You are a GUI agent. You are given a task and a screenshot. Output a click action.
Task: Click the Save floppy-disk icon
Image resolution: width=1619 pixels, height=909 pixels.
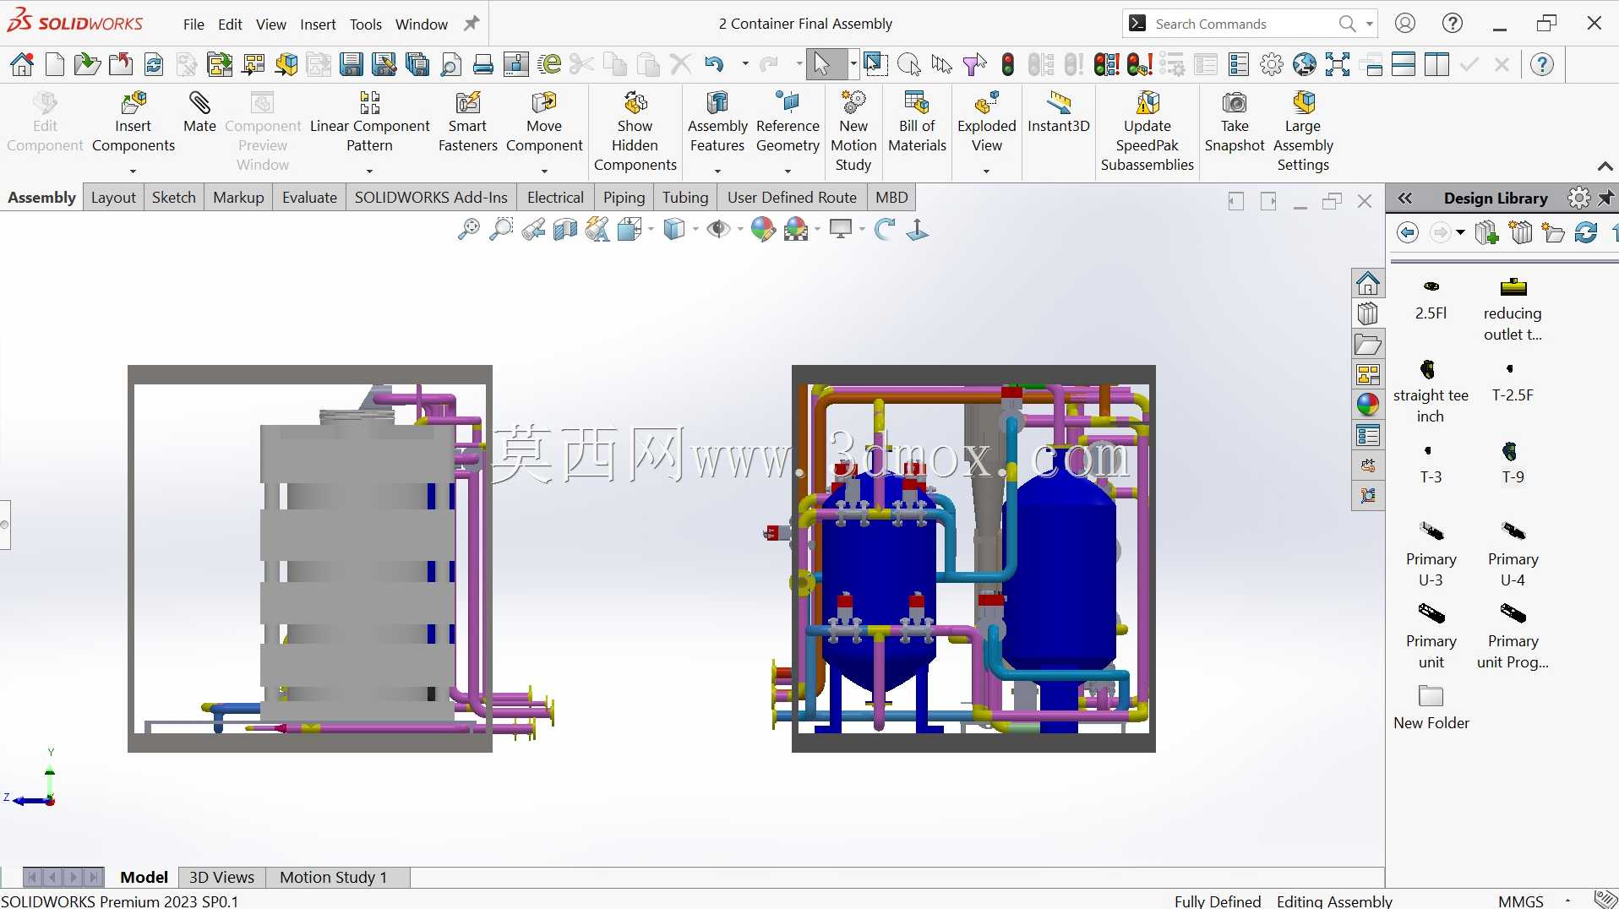pyautogui.click(x=352, y=64)
